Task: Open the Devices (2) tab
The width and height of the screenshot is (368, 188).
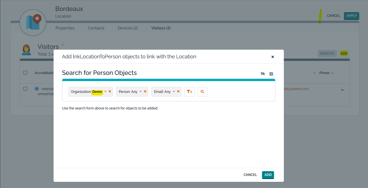Action: (x=128, y=28)
